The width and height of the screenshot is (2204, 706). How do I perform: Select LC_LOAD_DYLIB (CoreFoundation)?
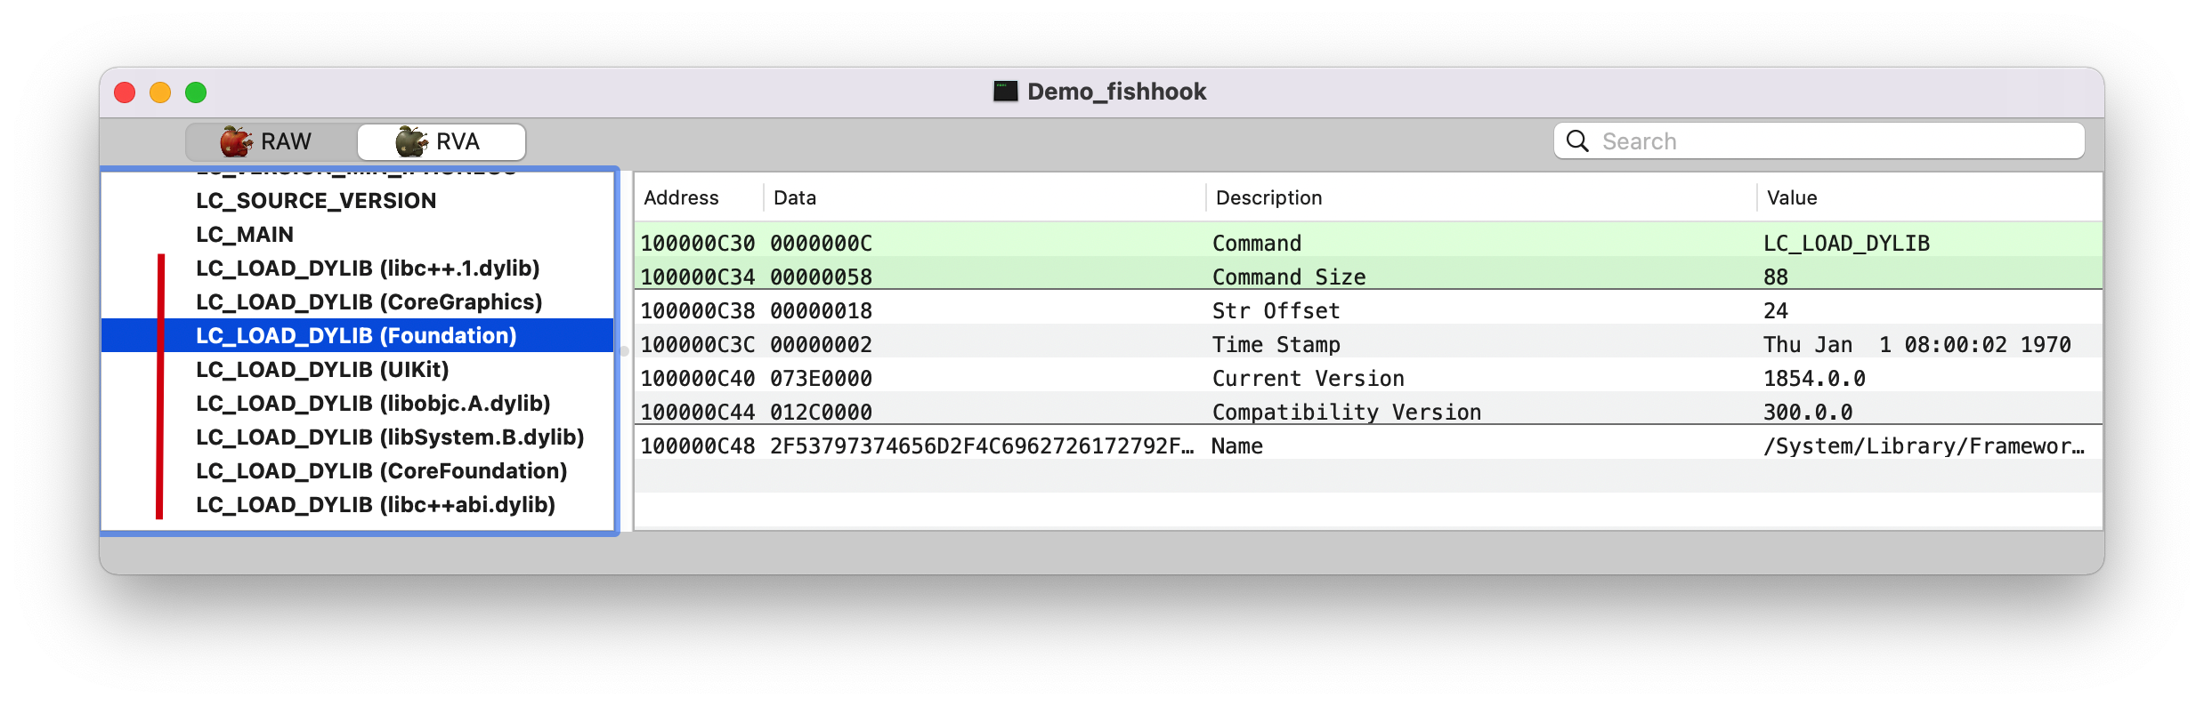382,471
